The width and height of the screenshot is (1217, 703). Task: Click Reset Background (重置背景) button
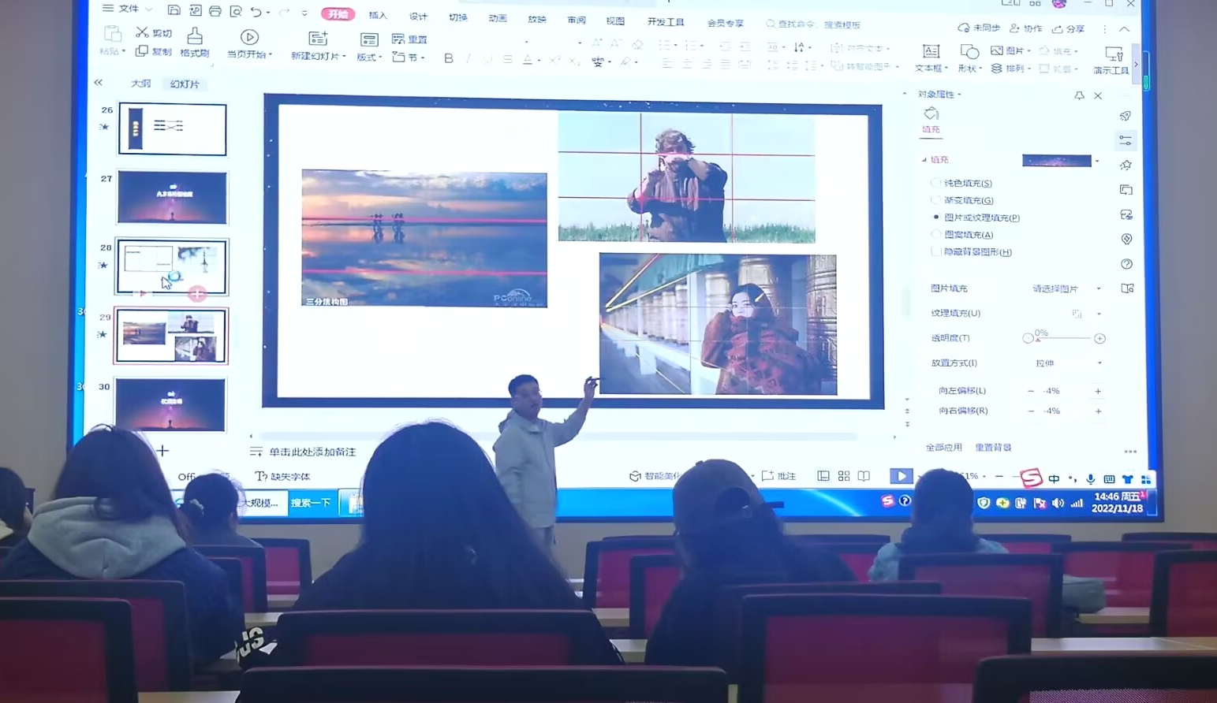click(993, 447)
